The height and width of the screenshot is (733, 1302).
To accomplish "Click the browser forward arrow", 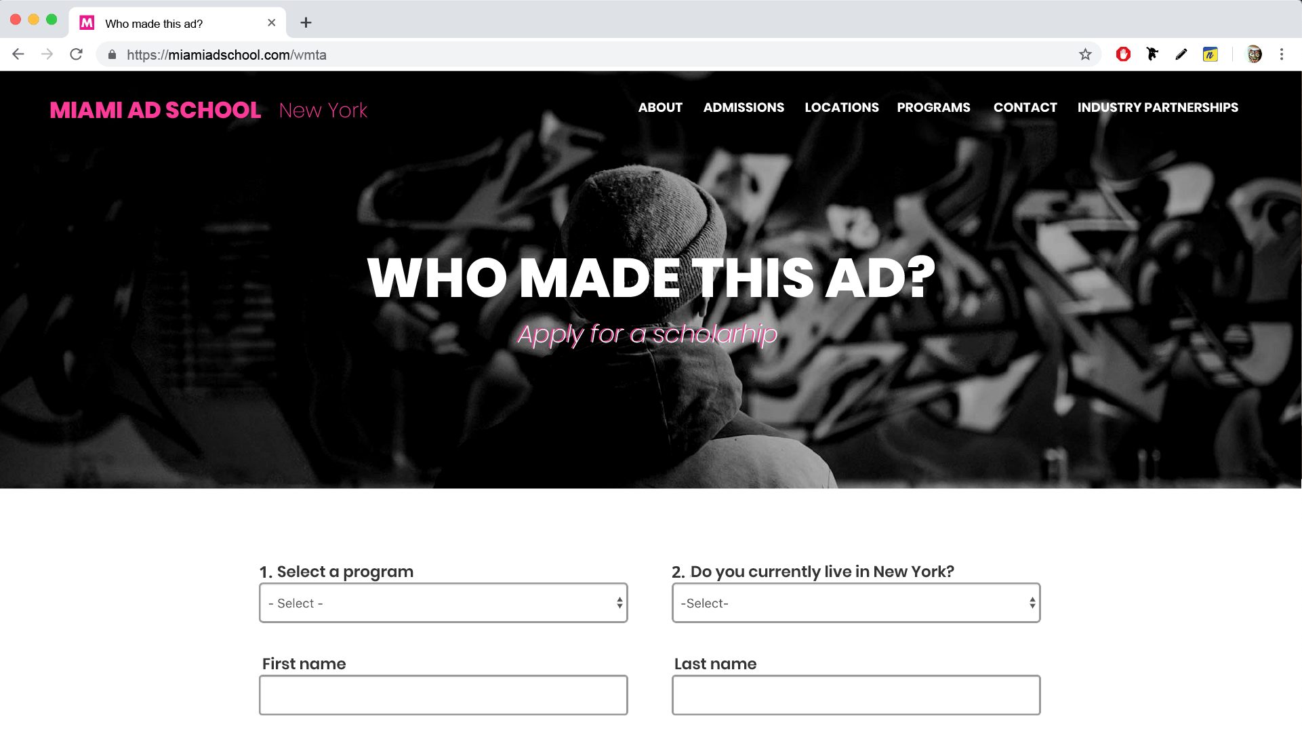I will [x=47, y=54].
